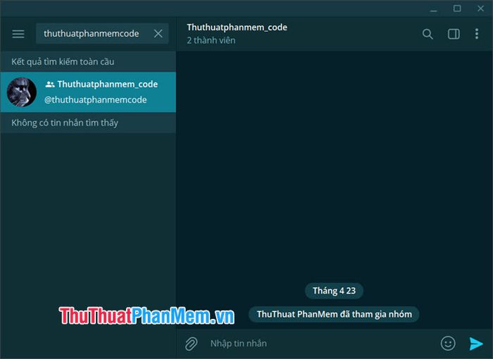Viewport: 493px width, 359px height.
Task: Click the 'Nhập tin nhắn' message field
Action: point(320,344)
